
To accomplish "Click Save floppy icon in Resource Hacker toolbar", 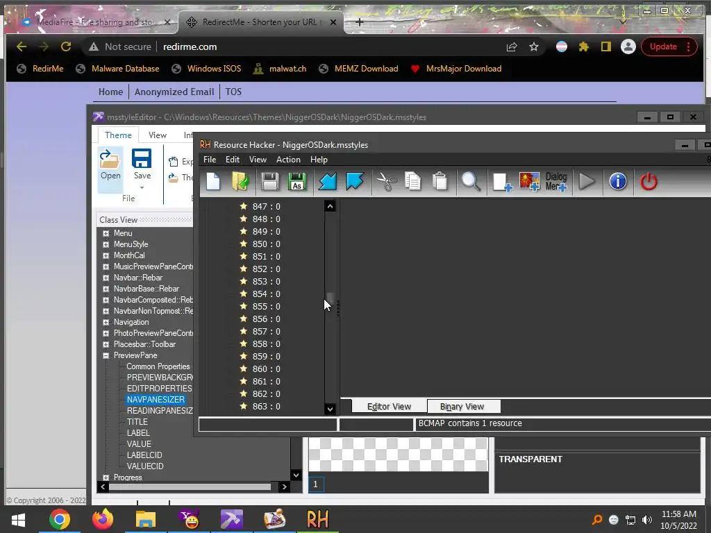I will (270, 182).
